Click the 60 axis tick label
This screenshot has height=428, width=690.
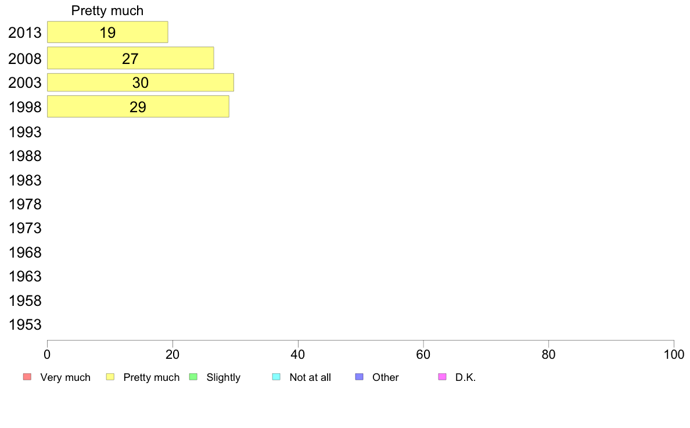[423, 354]
